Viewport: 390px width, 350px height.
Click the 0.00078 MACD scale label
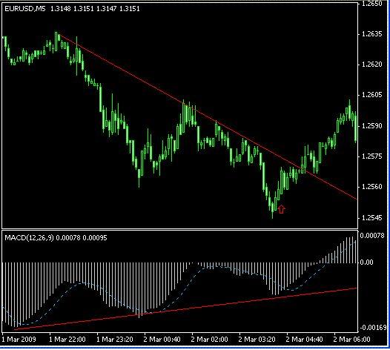372,236
